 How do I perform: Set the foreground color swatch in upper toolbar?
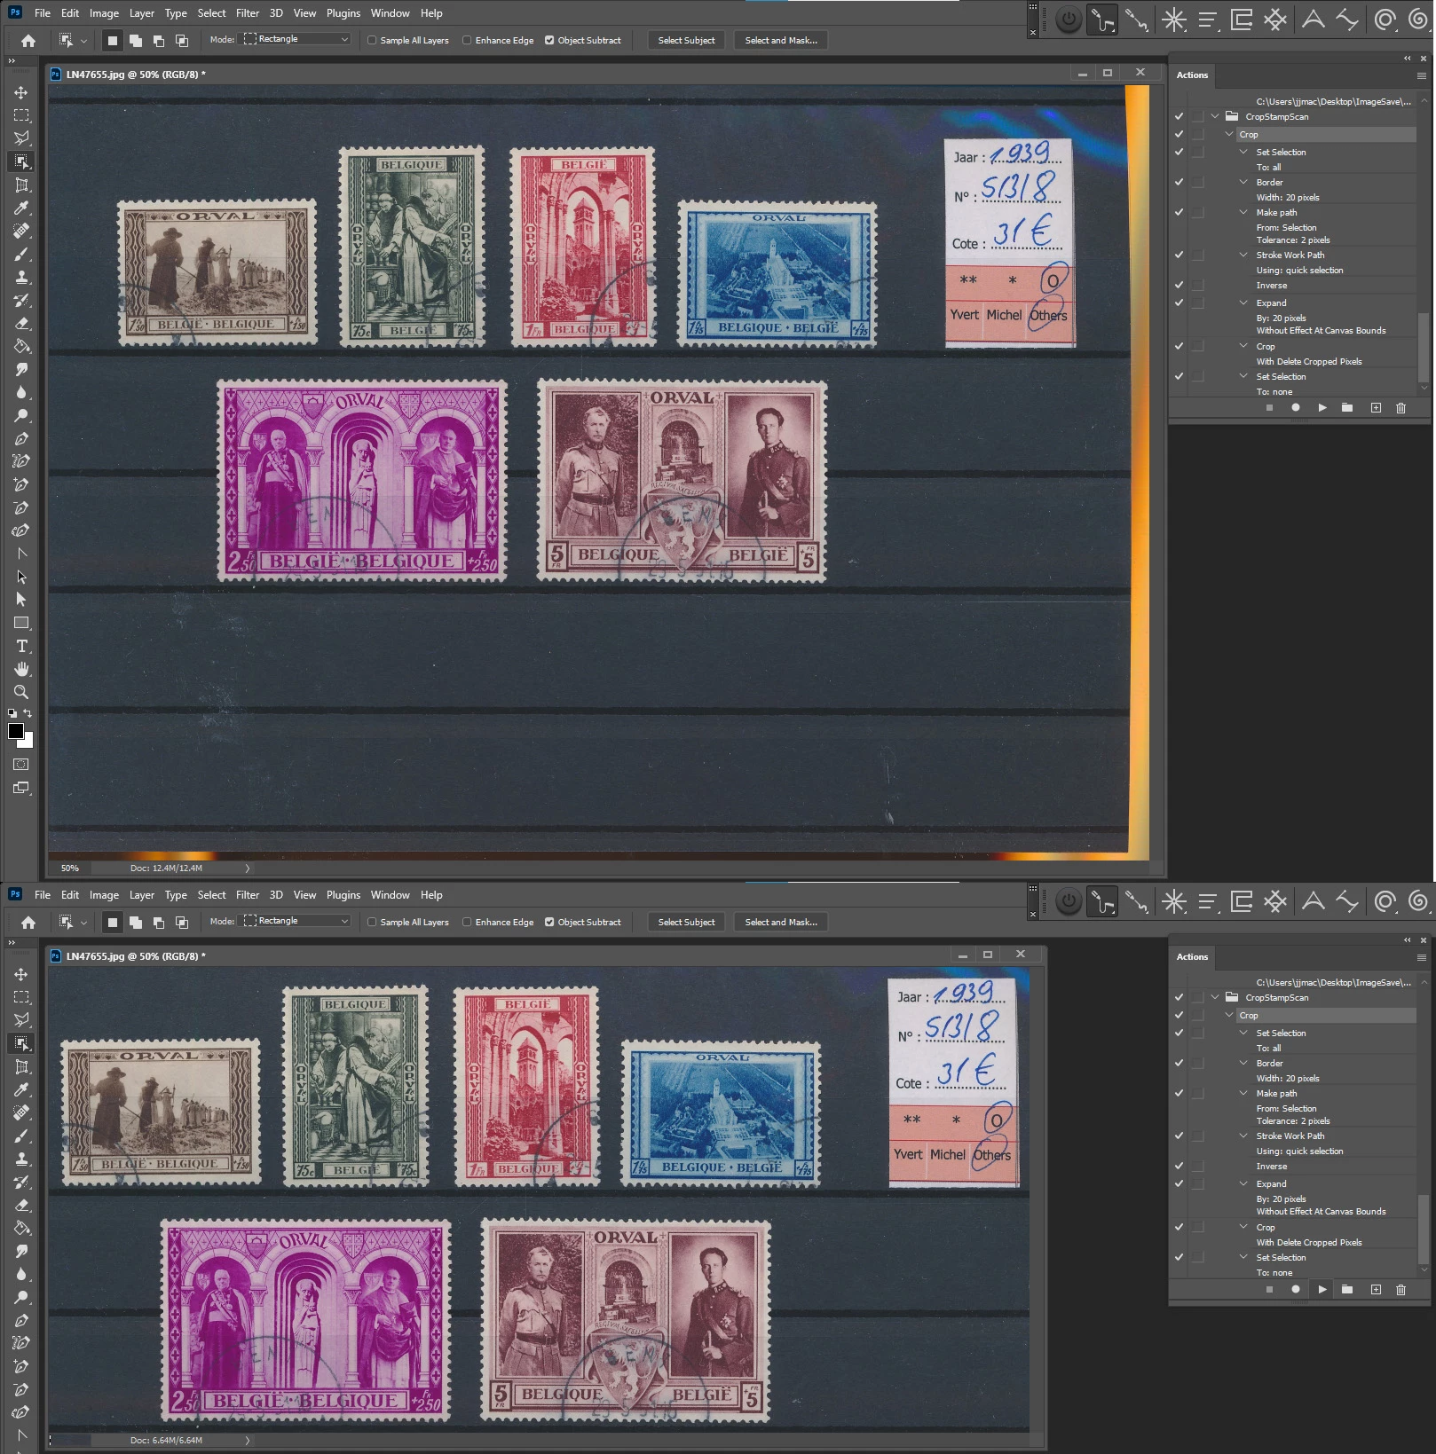[15, 731]
